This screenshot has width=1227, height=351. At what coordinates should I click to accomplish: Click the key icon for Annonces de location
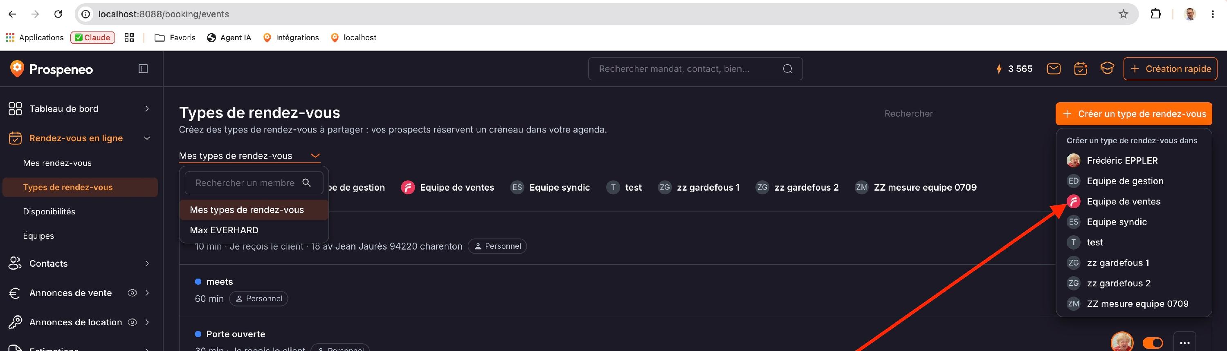[15, 322]
